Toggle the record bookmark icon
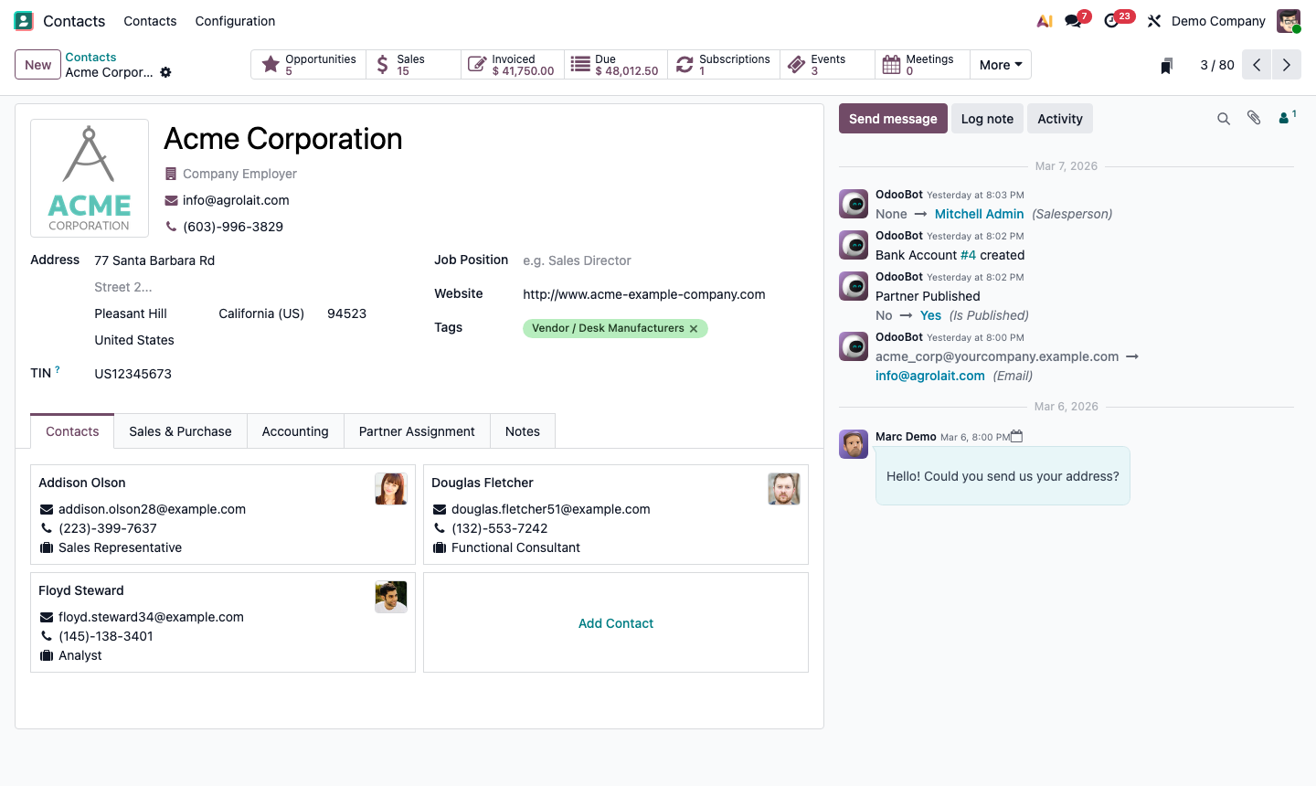 click(1166, 65)
